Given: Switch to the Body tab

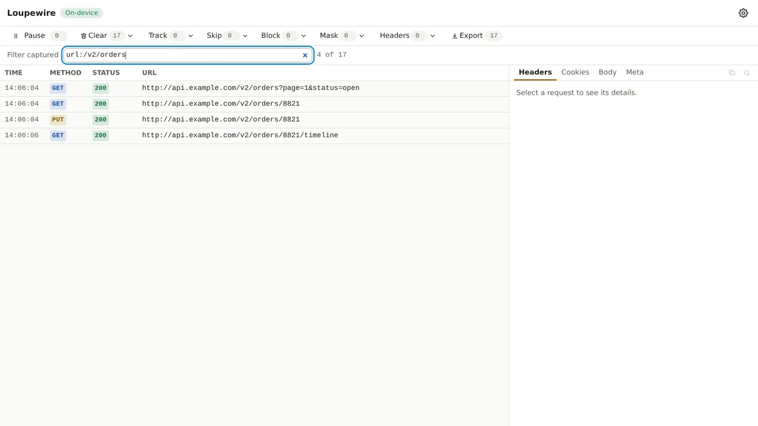Looking at the screenshot, I should pos(608,72).
